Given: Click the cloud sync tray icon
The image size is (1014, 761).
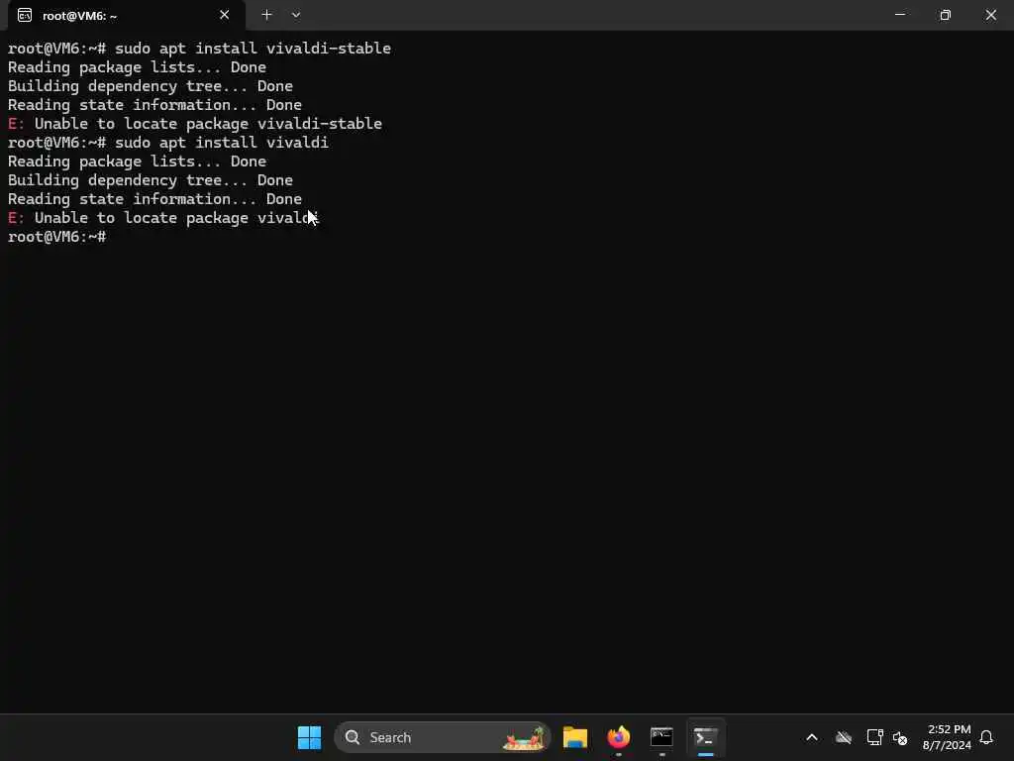Looking at the screenshot, I should pos(844,737).
